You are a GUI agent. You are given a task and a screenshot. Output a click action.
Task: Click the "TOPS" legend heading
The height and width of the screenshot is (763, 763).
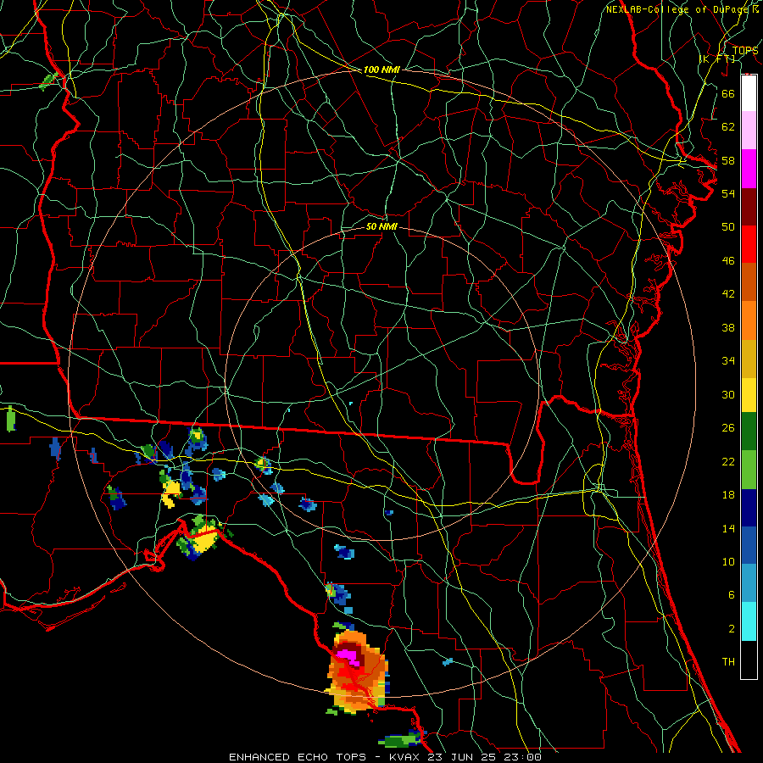(x=745, y=51)
